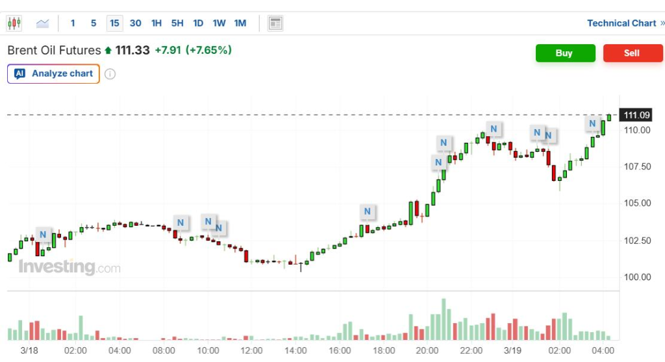Click the AI icon in Analyze chart

(x=19, y=73)
